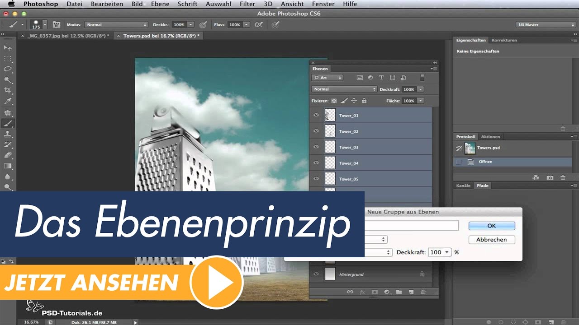Toggle layer filtering switch in Ebenen
Screen dimensions: 579x325
pos(422,78)
